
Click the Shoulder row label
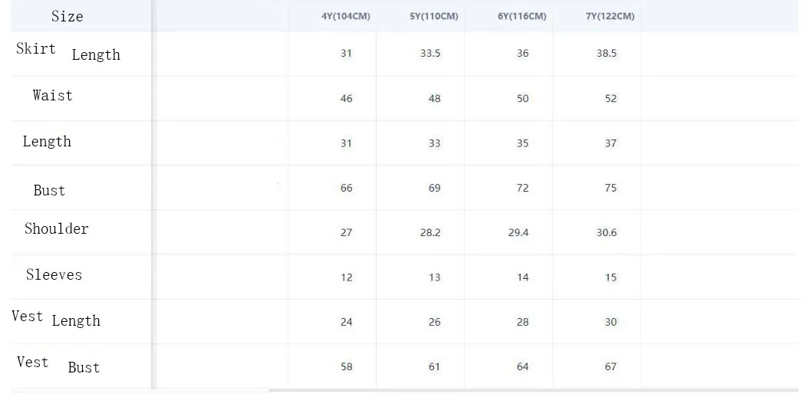[x=57, y=228]
